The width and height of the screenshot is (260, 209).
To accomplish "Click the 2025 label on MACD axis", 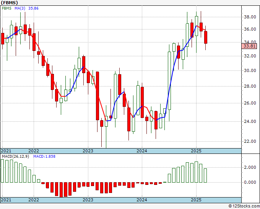I will pos(196,200).
